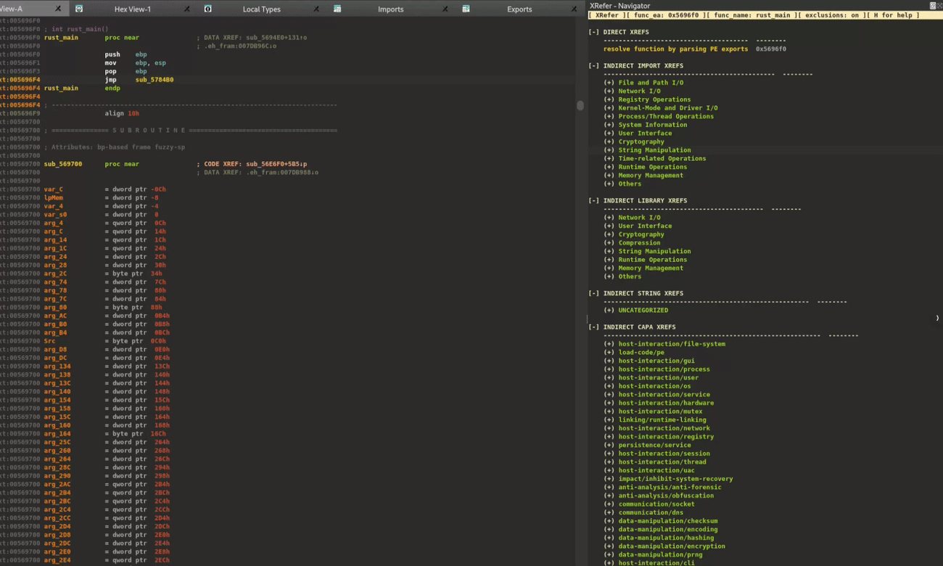Float the XRefer Navigator panel
The width and height of the screenshot is (943, 566).
(933, 5)
